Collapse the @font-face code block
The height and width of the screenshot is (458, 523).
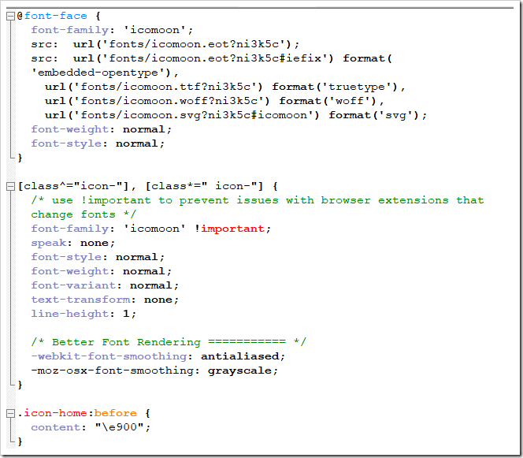(x=11, y=16)
